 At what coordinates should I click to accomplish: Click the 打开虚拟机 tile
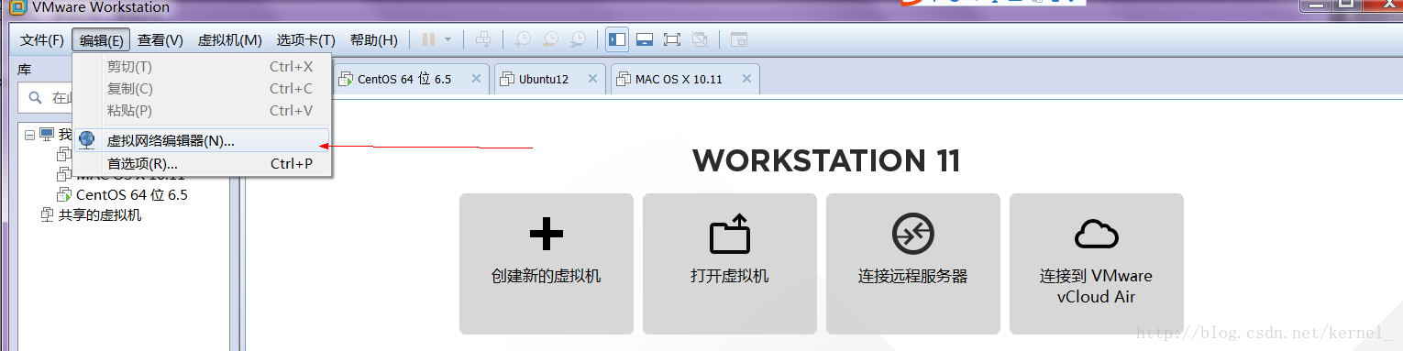coord(730,264)
